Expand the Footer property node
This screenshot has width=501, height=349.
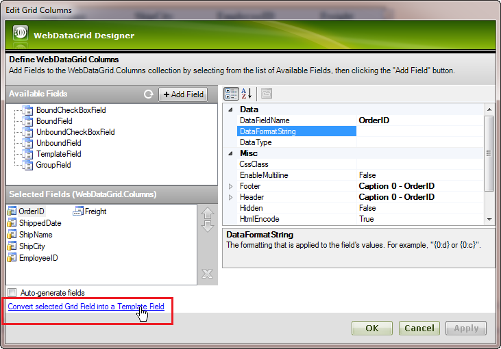tap(230, 186)
